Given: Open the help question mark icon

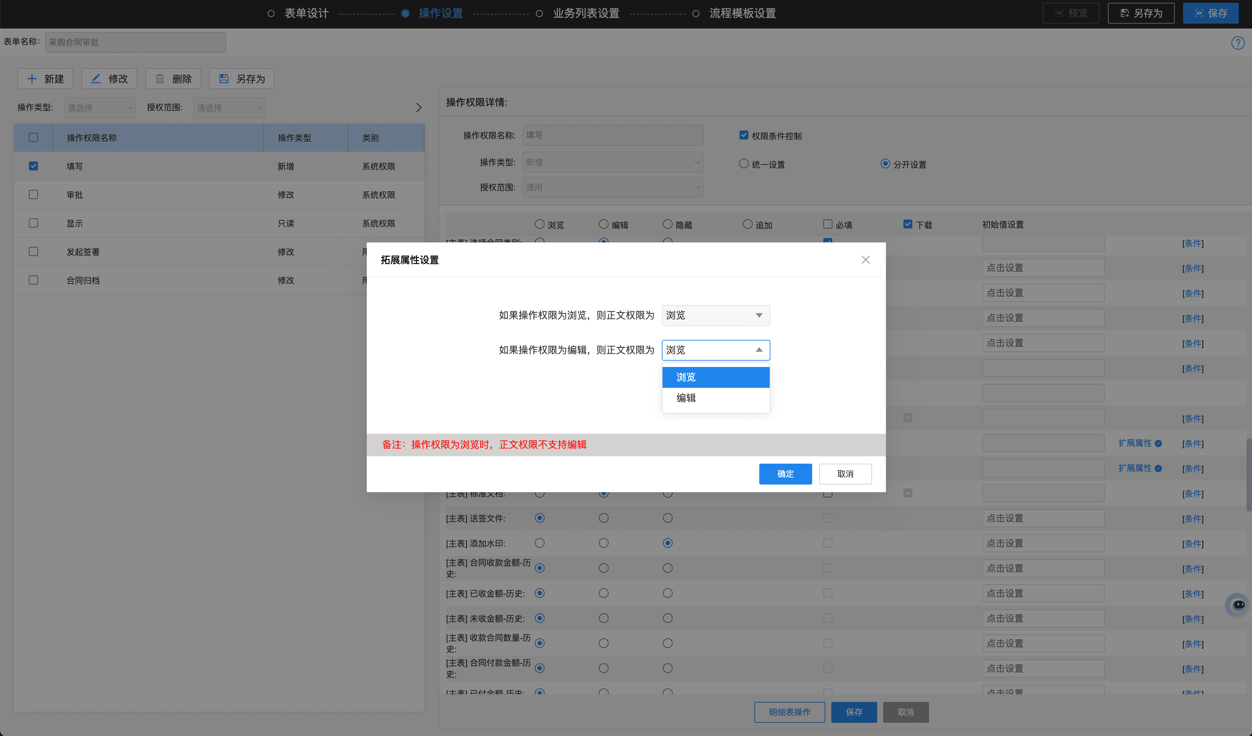Looking at the screenshot, I should point(1238,43).
